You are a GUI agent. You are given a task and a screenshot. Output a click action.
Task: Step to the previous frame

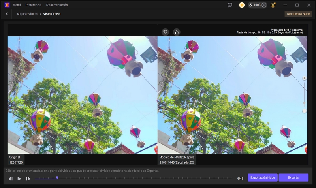[11, 179]
